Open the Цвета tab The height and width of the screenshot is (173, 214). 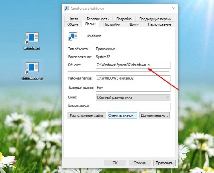(x=73, y=19)
